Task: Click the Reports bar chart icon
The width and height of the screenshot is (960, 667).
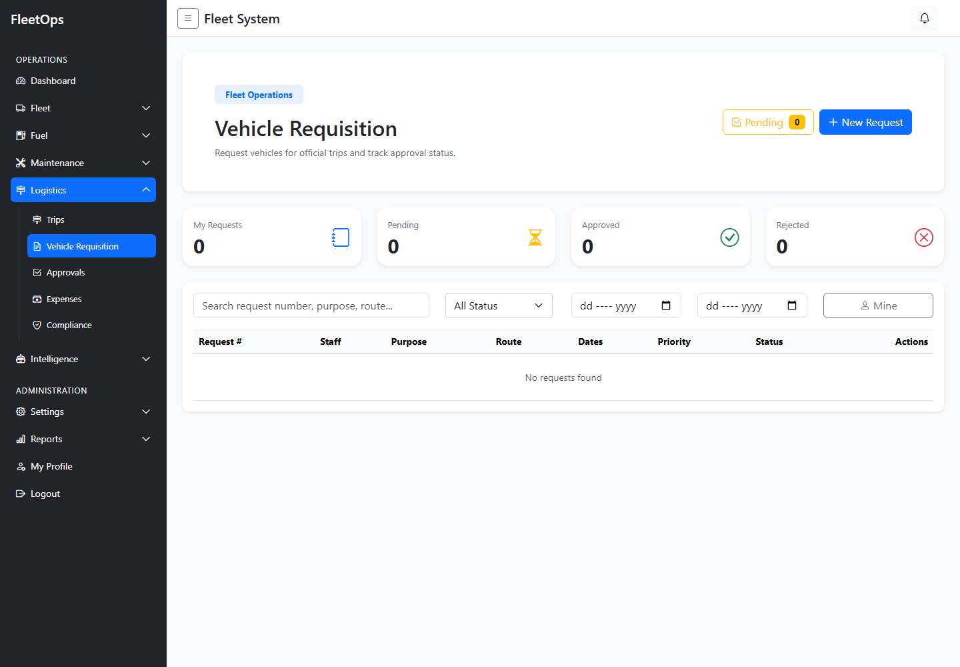Action: (21, 439)
